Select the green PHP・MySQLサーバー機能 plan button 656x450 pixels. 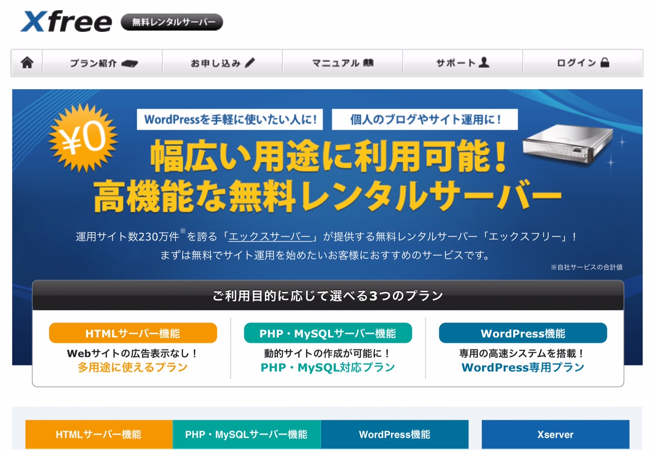(x=328, y=333)
